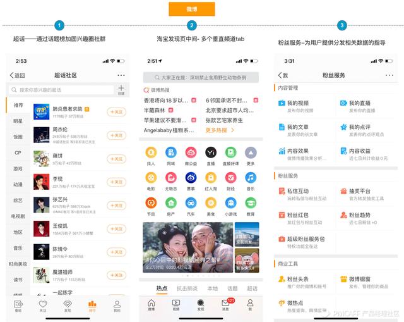Follow 肺炎患者求助 with +关注
Screen dimensions: 404x322
[116, 112]
